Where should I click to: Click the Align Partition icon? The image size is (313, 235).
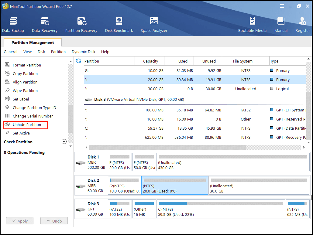(7, 82)
